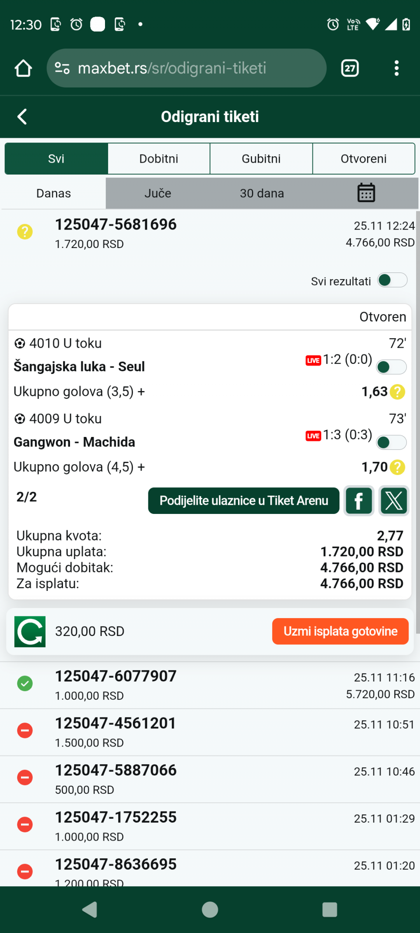Select the Juče date filter
Image resolution: width=420 pixels, height=933 pixels.
(158, 193)
